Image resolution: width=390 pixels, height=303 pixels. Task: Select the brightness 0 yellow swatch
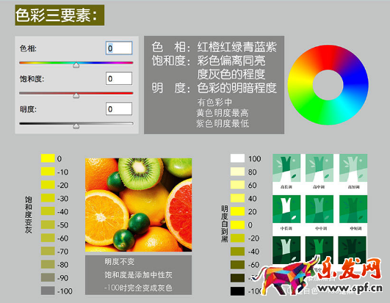pos(237,224)
